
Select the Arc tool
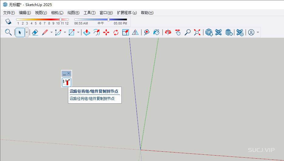(58, 32)
